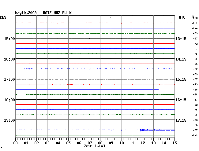The image size is (199, 151).
Task: Click the DC value '-73'
Action: pyautogui.click(x=195, y=120)
